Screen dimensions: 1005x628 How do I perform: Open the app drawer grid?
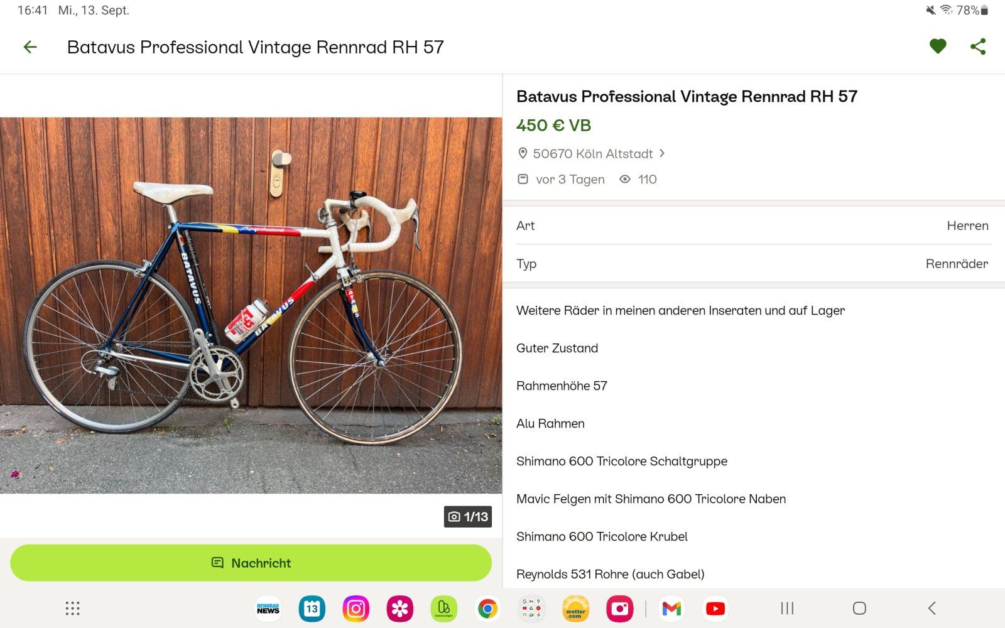pos(73,609)
